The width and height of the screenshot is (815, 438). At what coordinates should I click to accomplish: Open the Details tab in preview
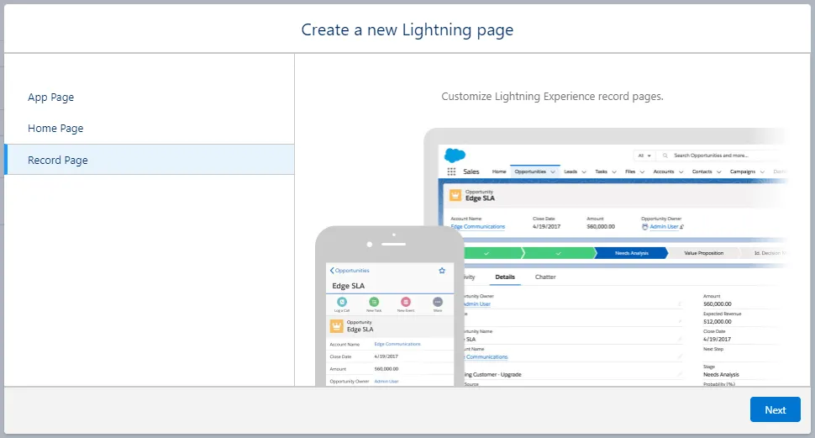505,277
